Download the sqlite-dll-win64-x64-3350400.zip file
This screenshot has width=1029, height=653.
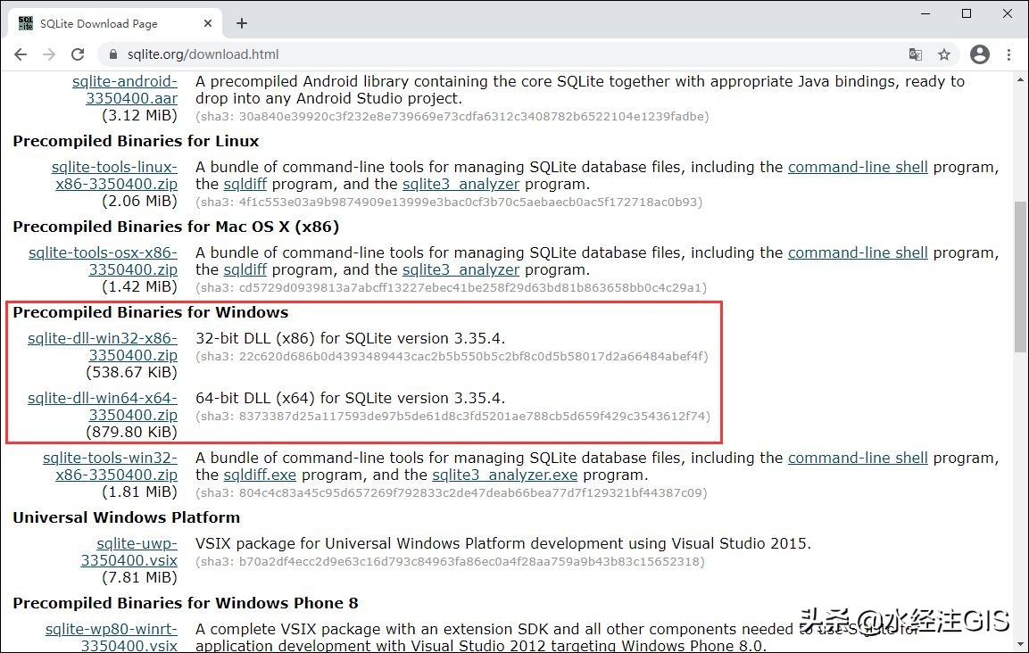(x=103, y=406)
